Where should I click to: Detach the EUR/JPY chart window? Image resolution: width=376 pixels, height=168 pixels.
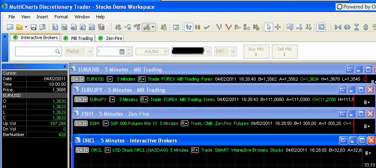[342, 90]
